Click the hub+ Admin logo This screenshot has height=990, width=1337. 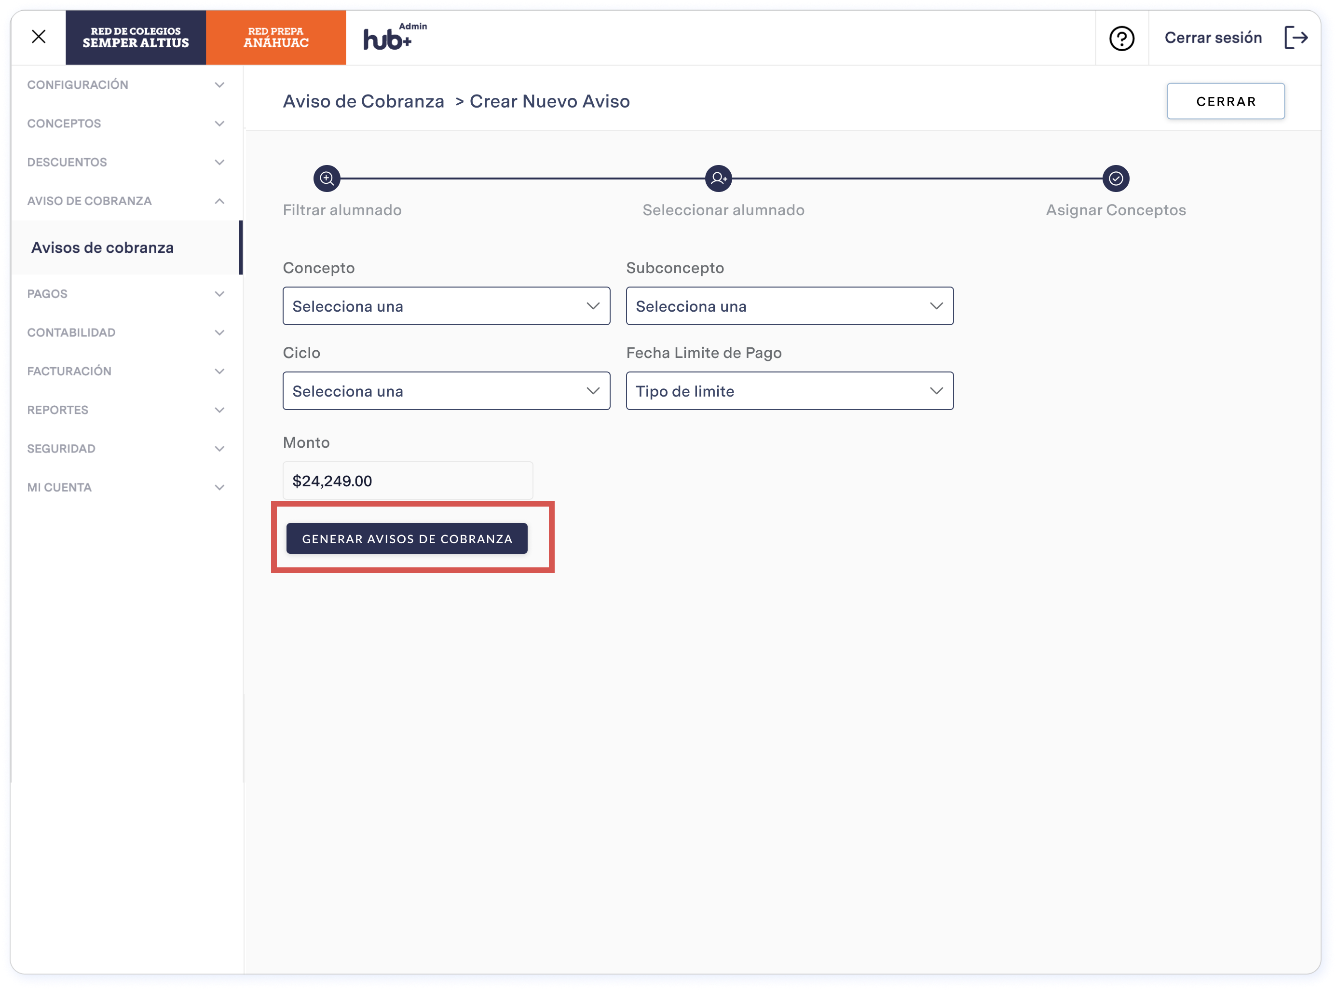pos(395,37)
